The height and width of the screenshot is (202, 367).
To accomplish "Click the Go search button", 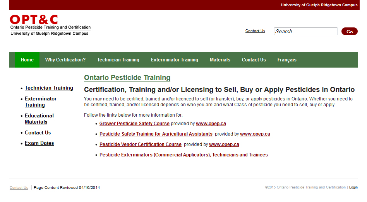I will 349,32.
